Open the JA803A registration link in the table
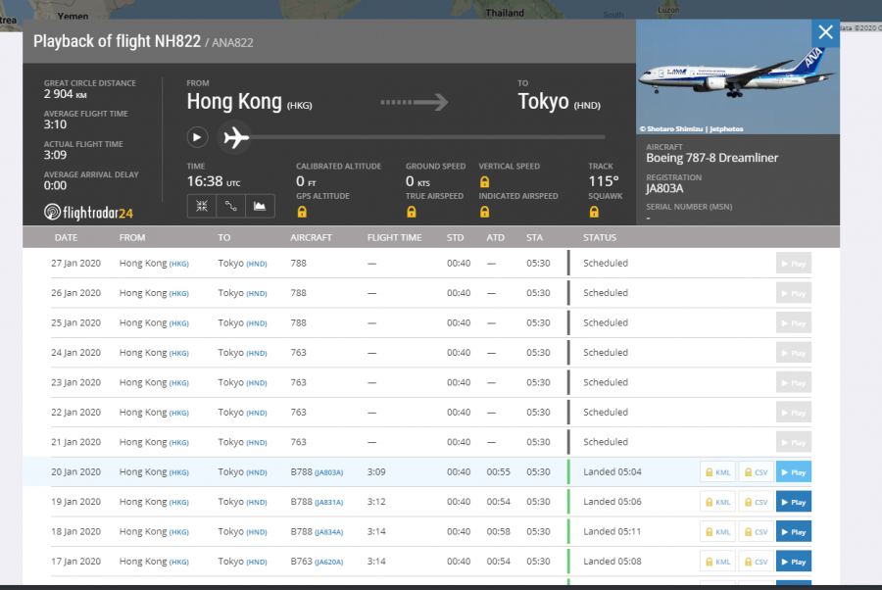The height and width of the screenshot is (590, 882). [328, 472]
